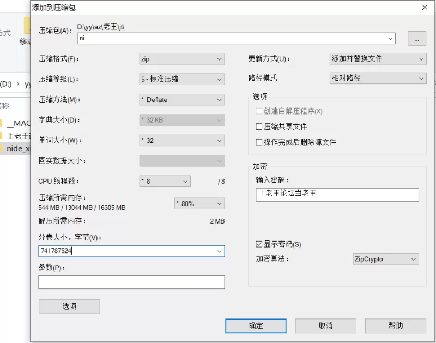The width and height of the screenshot is (436, 343).
Task: Open the word size '32' dropdown
Action: [x=182, y=141]
